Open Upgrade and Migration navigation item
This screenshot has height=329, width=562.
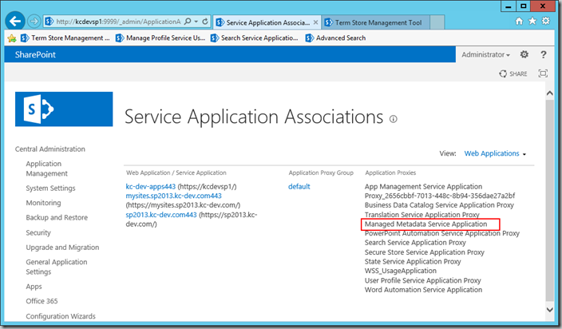coord(62,248)
